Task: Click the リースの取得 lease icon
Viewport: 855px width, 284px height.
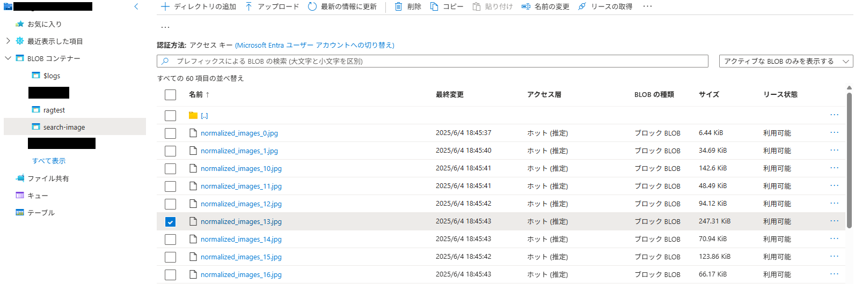Action: (582, 6)
